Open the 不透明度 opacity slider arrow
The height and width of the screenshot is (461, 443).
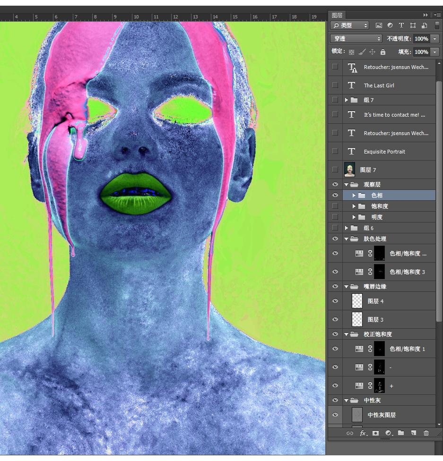click(x=435, y=39)
